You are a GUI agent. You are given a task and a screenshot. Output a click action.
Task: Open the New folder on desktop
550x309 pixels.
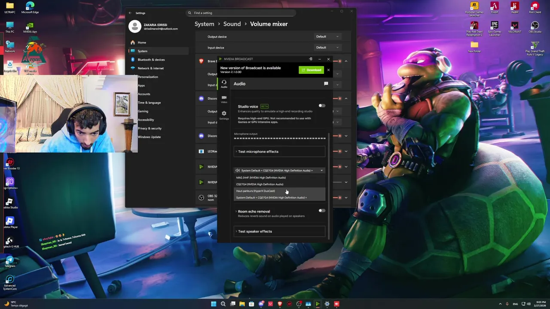point(474,47)
